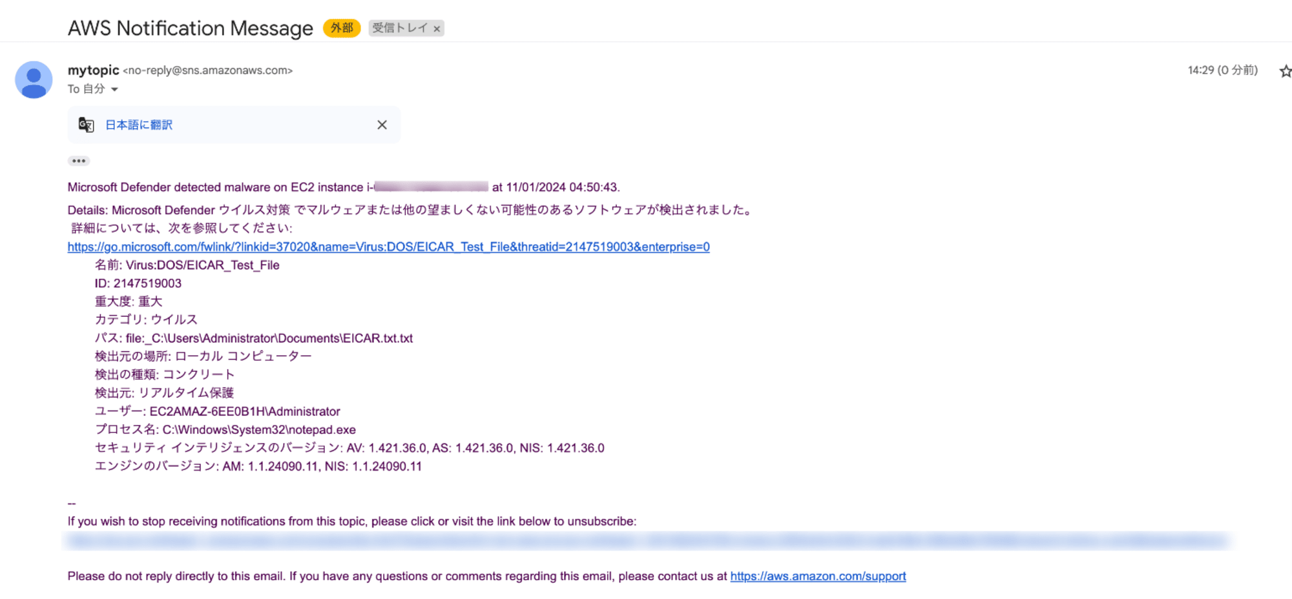Viewport: 1292px width, 599px height.
Task: Click the 検出元: リアルタイム保護 line
Action: point(164,392)
